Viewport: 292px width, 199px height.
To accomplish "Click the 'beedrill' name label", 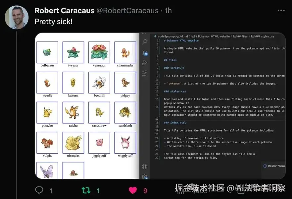I will point(99,95).
